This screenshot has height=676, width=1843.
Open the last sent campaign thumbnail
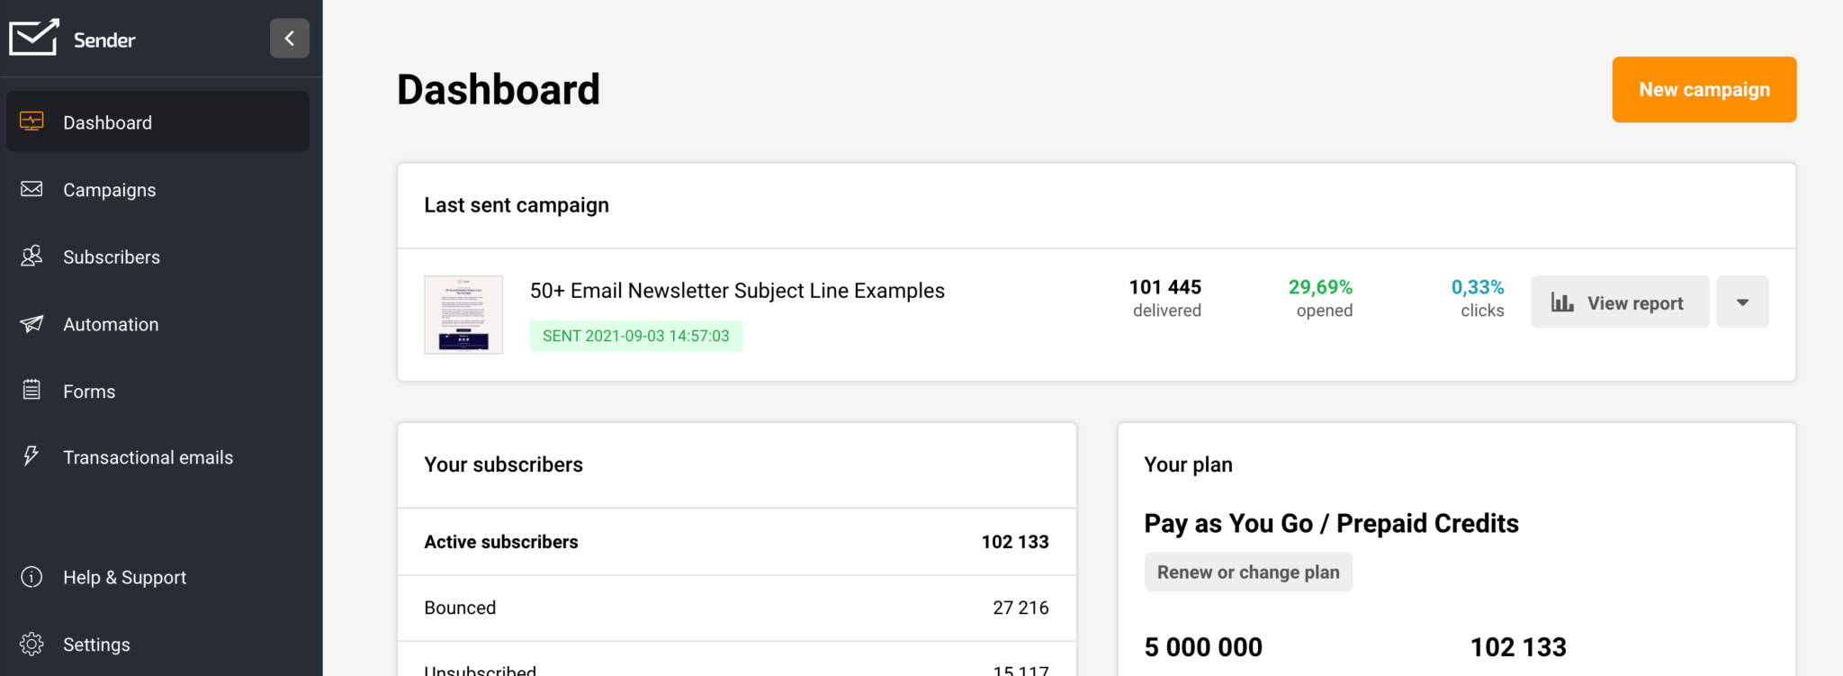[463, 315]
